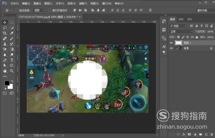
Task: Hide the 背景 layer eye icon
Action: click(x=171, y=48)
